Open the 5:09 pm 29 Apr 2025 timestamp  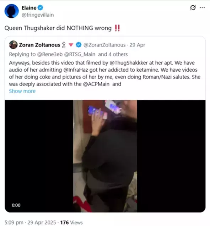pos(30,222)
